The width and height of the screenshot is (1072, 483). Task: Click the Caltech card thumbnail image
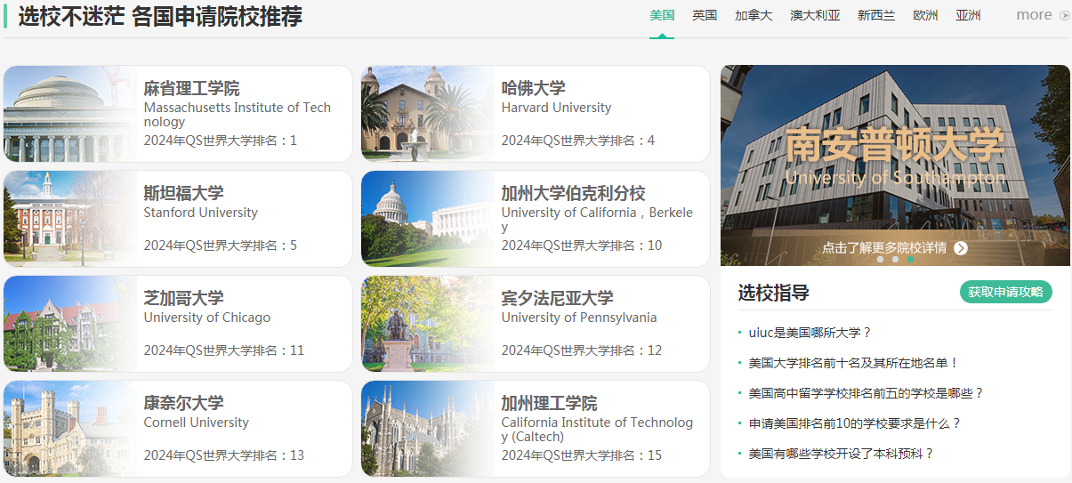[428, 429]
